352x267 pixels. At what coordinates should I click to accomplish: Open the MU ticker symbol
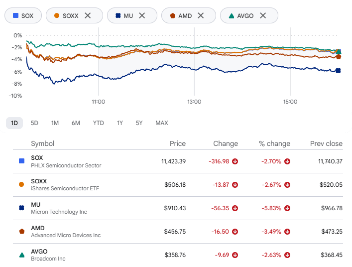(x=35, y=205)
